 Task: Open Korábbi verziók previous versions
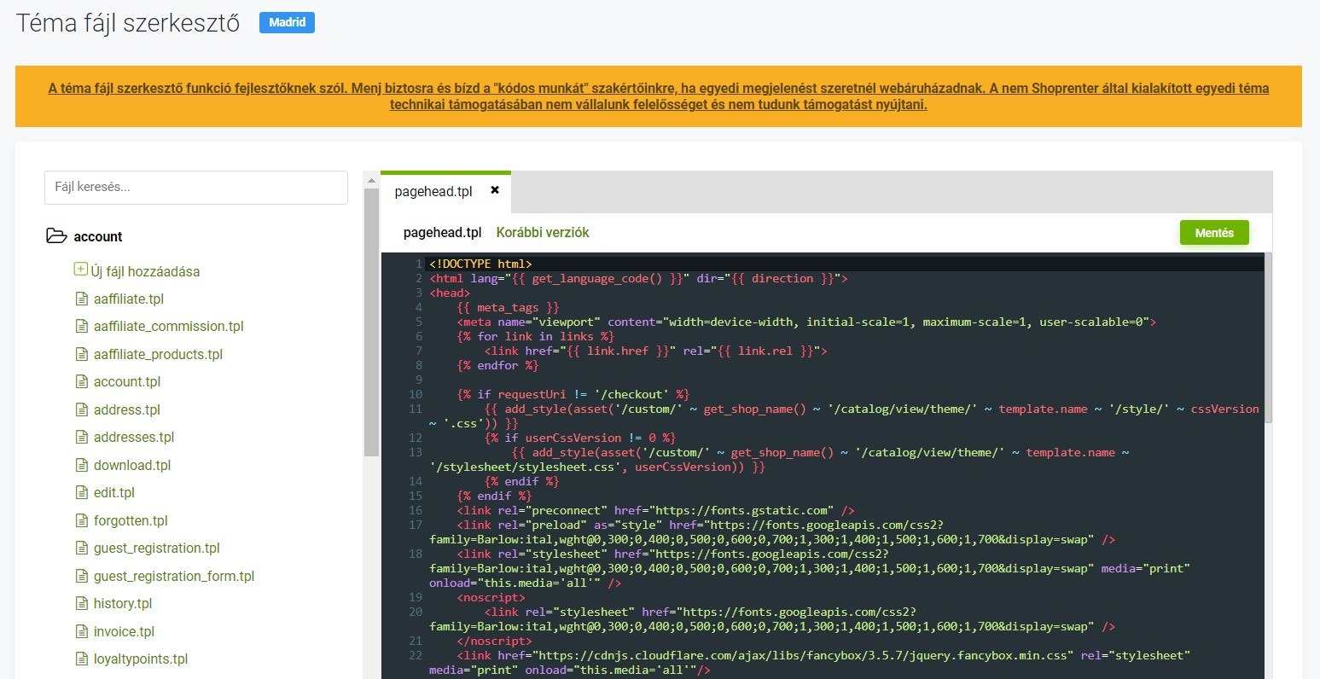click(x=543, y=232)
